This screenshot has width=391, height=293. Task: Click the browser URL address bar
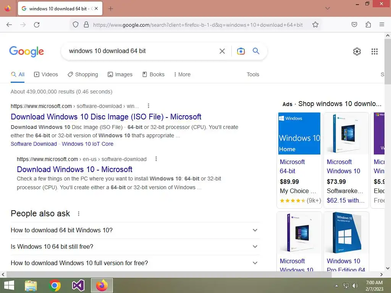(198, 25)
